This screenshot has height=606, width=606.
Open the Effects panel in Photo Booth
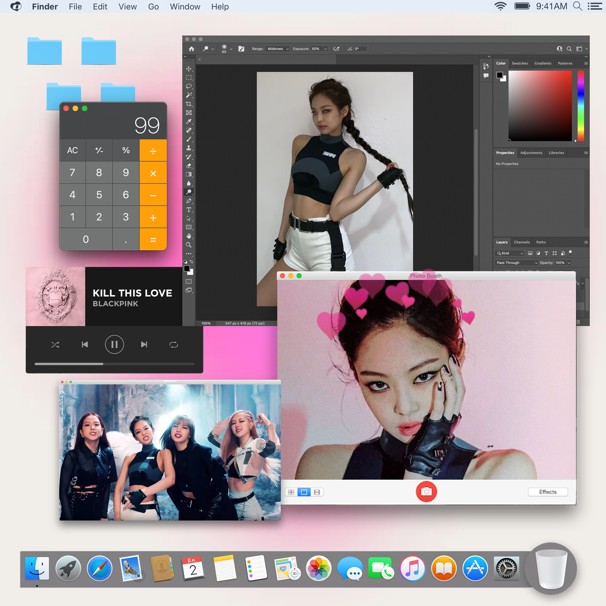click(x=548, y=492)
